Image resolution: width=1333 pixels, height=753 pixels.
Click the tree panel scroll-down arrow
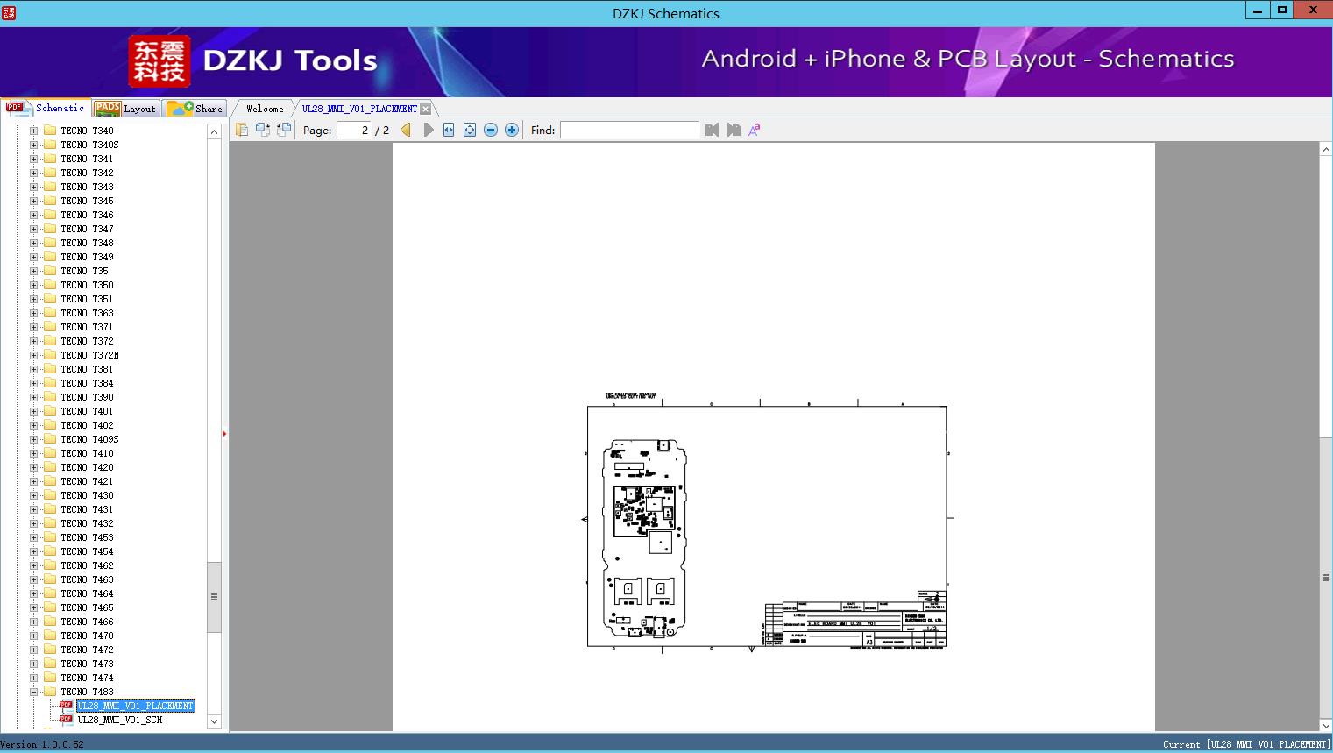(214, 721)
